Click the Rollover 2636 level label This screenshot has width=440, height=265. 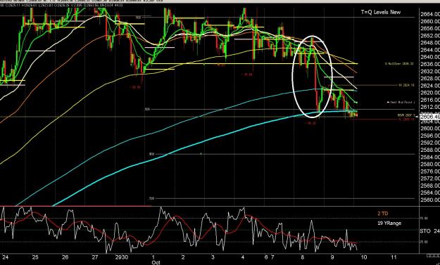click(399, 64)
